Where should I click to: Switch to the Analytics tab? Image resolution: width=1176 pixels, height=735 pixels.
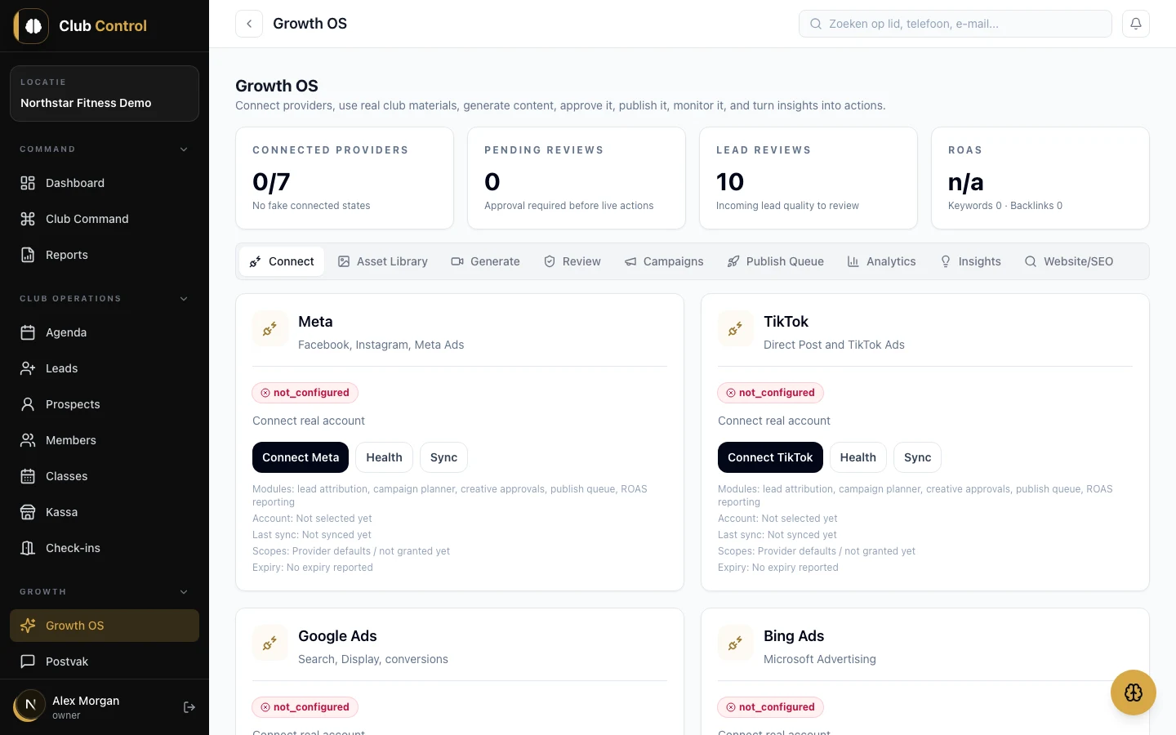[x=882, y=261]
